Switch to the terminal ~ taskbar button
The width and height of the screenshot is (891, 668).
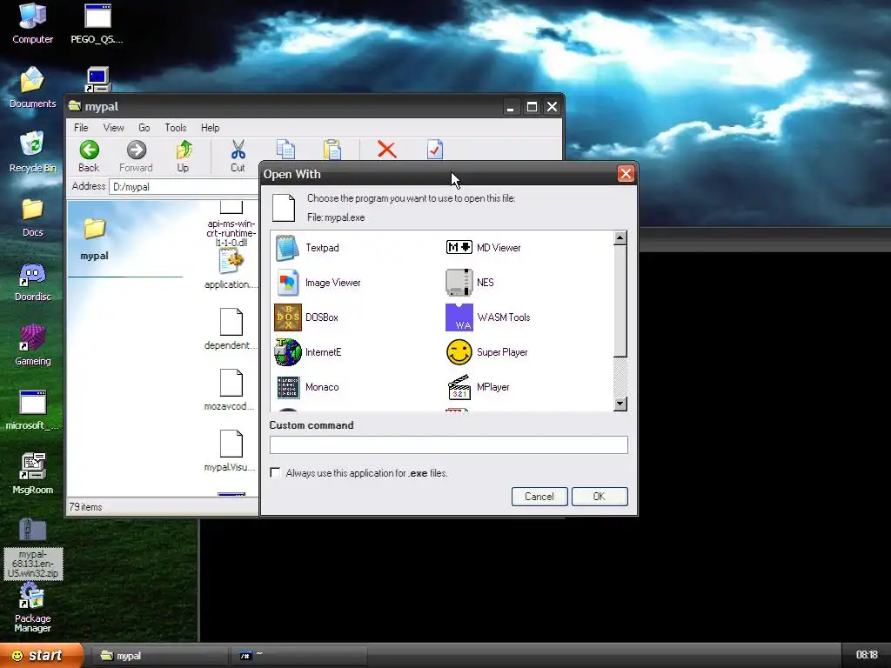point(299,656)
